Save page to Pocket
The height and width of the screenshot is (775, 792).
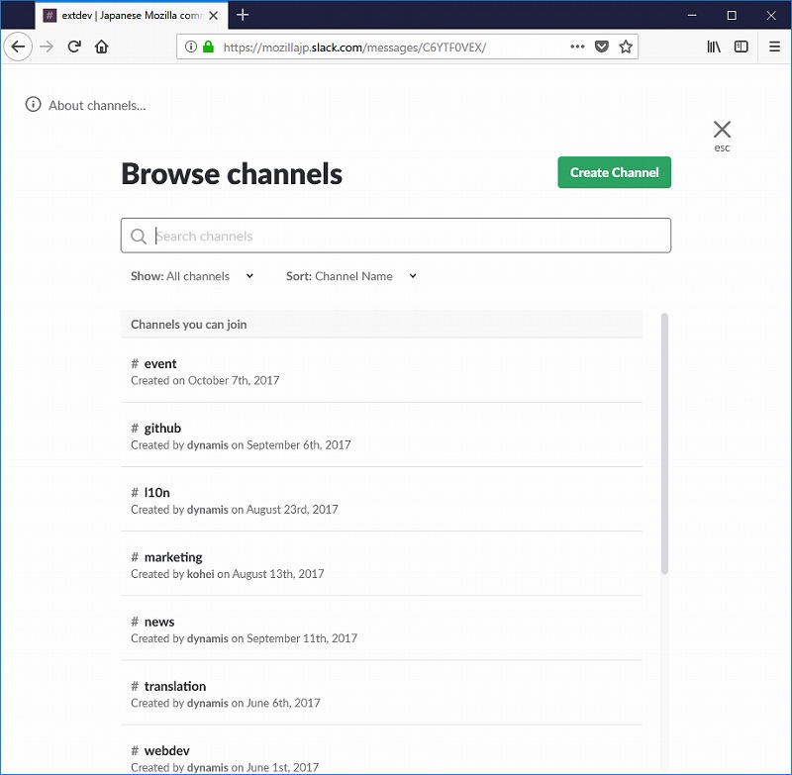[601, 47]
